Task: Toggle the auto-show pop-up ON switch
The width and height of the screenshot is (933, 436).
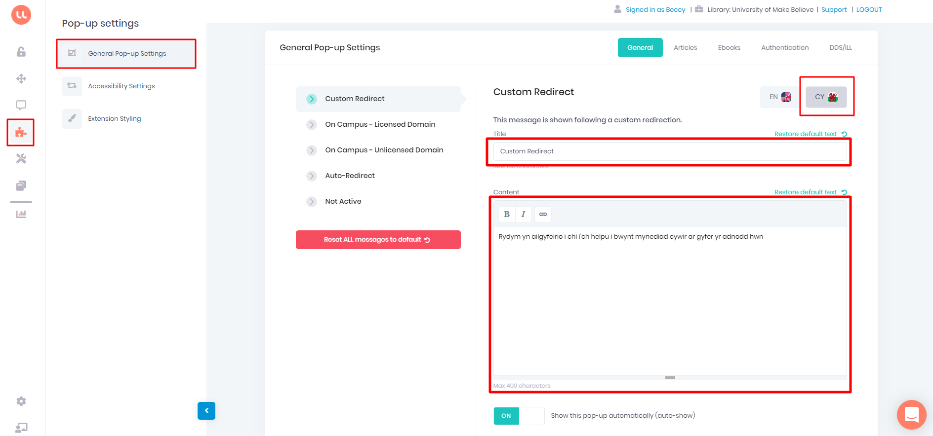Action: (519, 416)
